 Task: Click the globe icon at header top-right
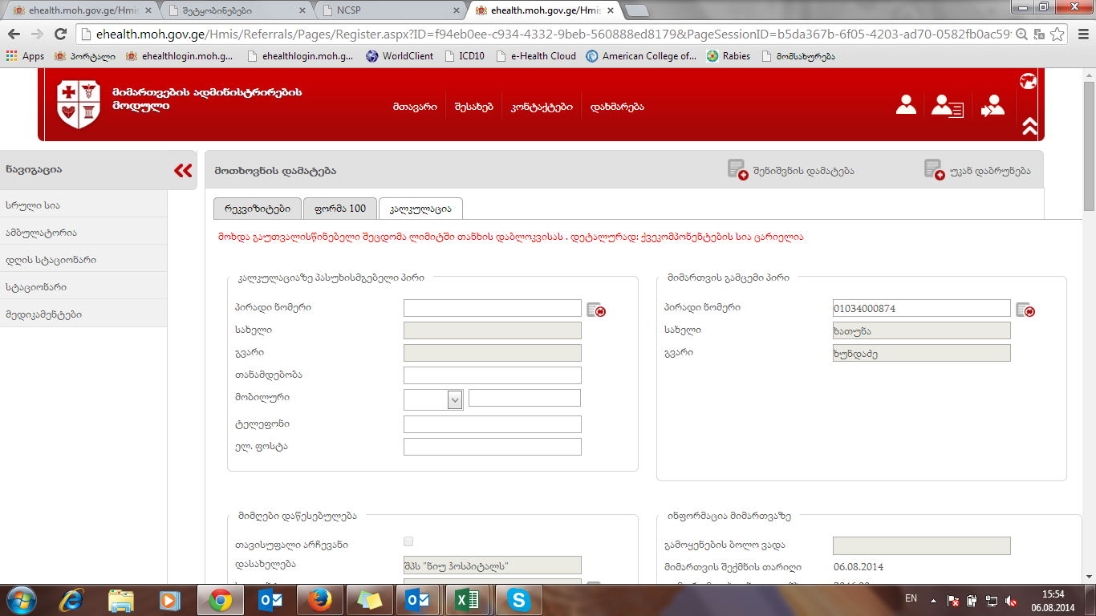click(x=1028, y=81)
